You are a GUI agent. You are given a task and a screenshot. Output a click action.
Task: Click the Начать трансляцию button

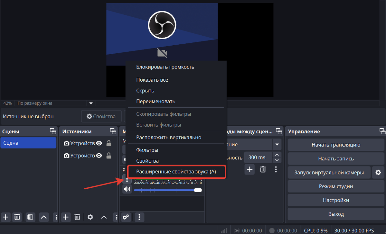(335, 145)
